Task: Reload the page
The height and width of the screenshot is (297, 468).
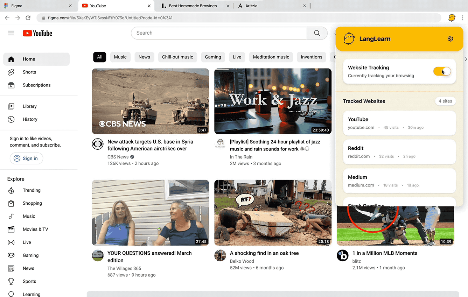Action: click(28, 18)
